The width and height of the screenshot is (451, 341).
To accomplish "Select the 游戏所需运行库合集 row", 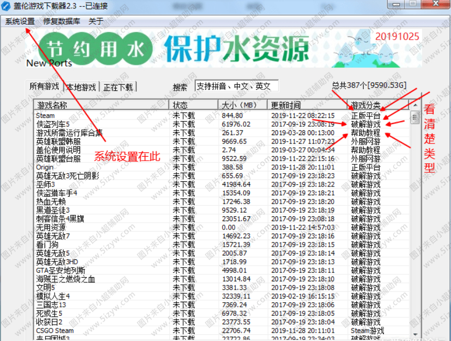I will [x=222, y=133].
